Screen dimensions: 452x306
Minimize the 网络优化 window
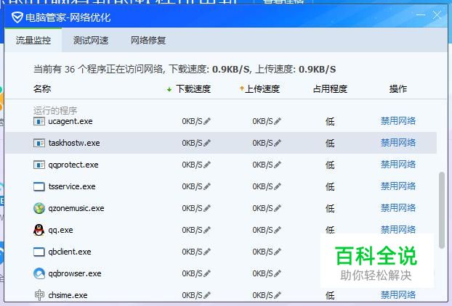pos(421,15)
